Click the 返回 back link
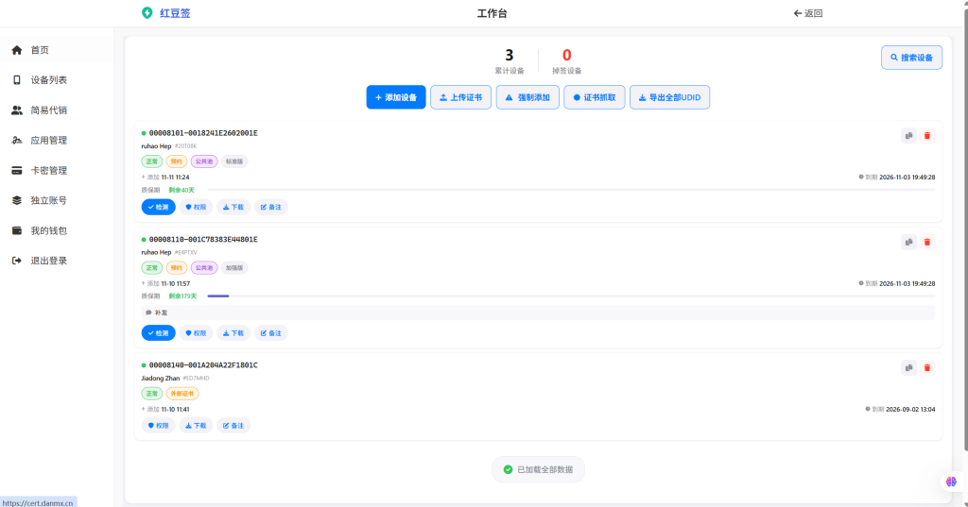968x507 pixels. (x=808, y=13)
